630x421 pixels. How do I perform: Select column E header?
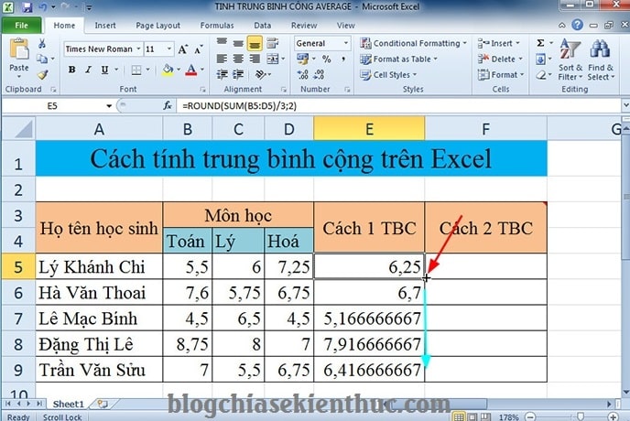(x=369, y=128)
